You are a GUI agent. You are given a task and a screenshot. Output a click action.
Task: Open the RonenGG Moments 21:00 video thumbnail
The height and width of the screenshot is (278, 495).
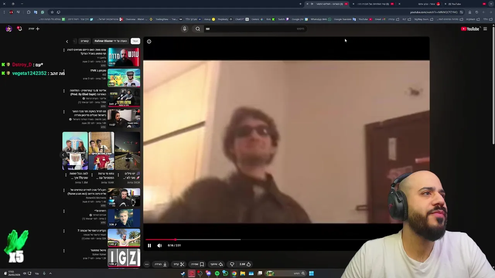[124, 197]
